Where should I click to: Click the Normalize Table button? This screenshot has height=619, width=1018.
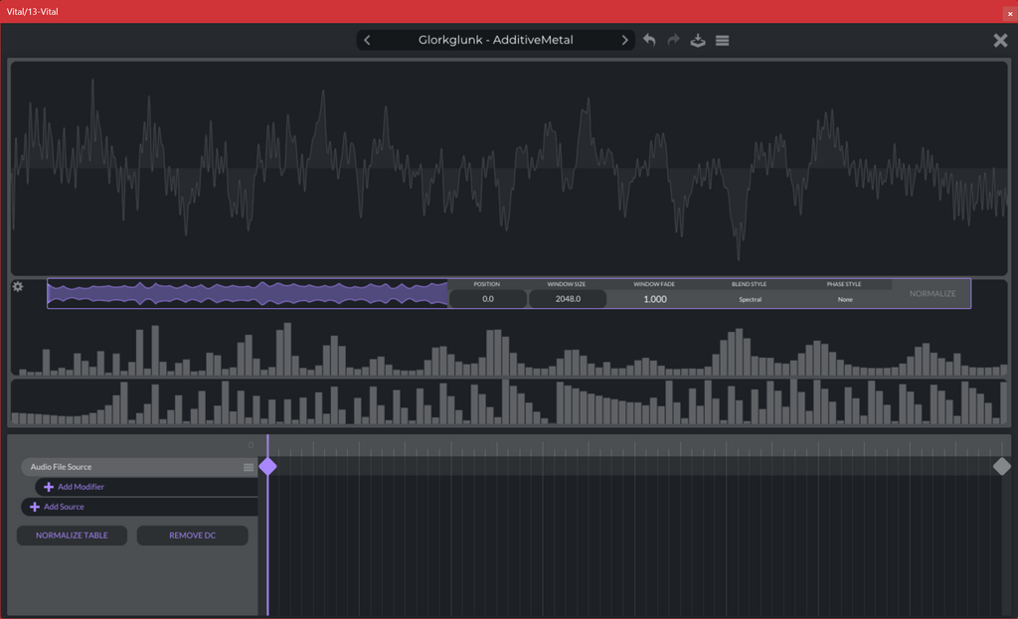[x=72, y=536]
